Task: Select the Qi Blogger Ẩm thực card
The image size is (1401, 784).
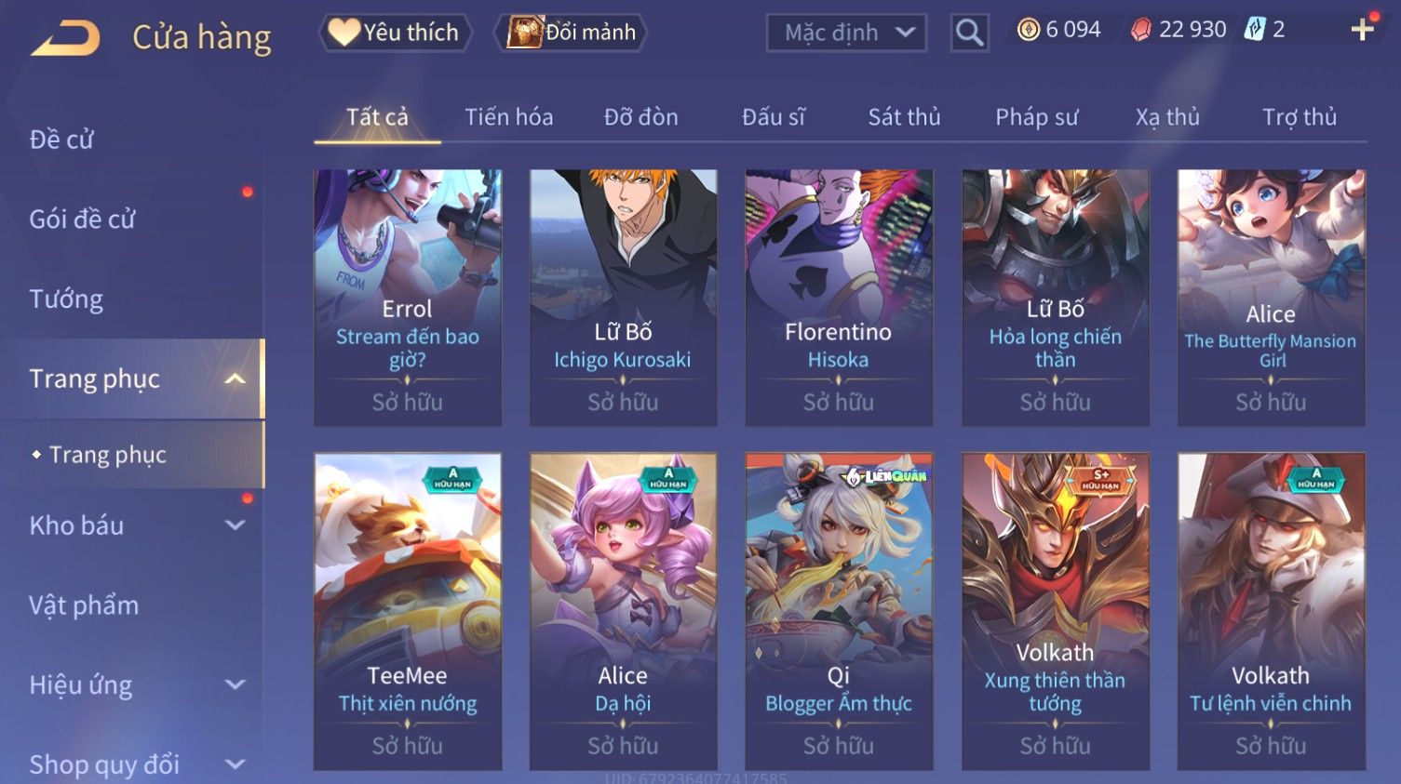Action: [x=839, y=611]
